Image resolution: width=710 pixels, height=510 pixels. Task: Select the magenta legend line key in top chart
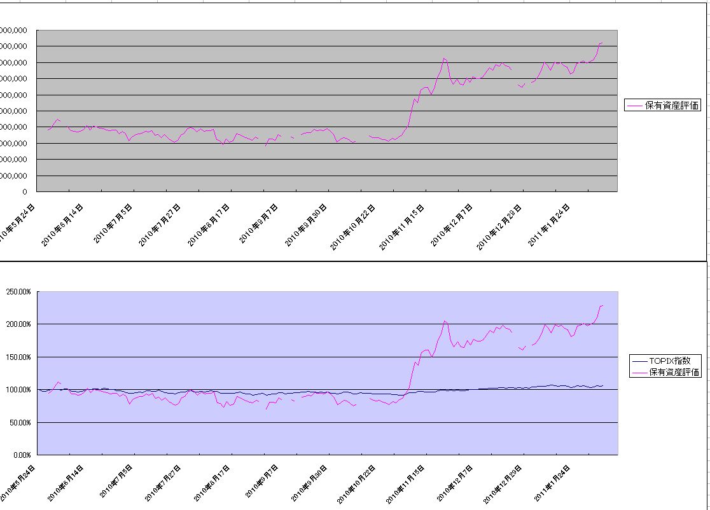(x=634, y=106)
